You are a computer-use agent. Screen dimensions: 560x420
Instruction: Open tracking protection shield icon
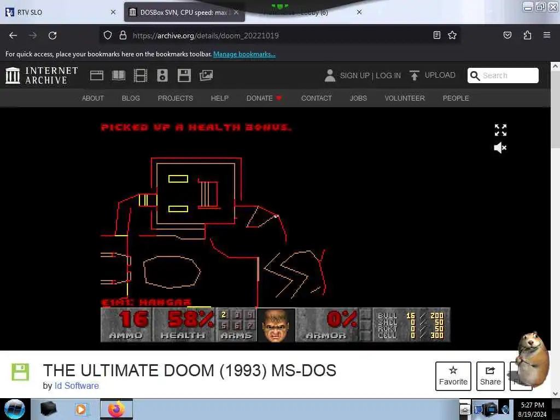tap(108, 36)
